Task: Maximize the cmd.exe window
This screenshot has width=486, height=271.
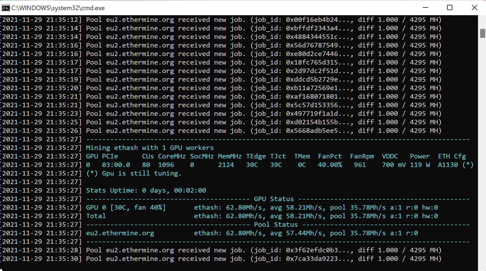Action: point(450,7)
